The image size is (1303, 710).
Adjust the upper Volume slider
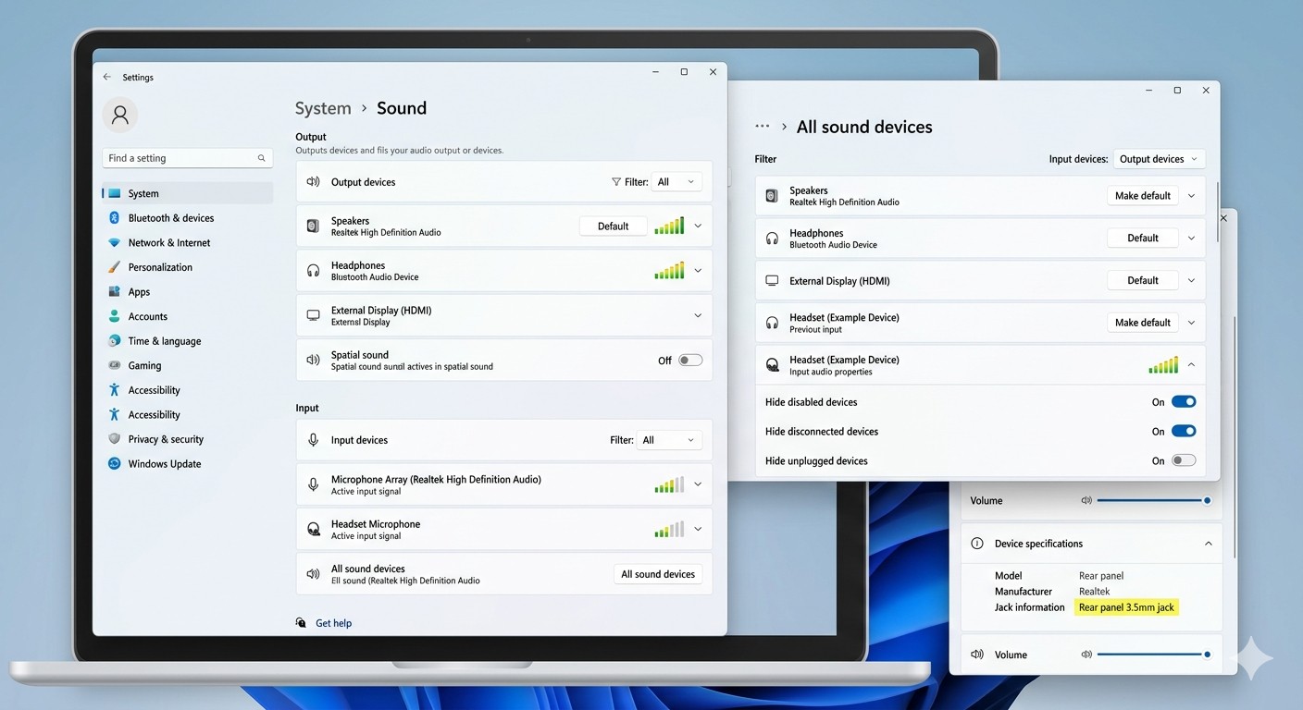click(1153, 500)
